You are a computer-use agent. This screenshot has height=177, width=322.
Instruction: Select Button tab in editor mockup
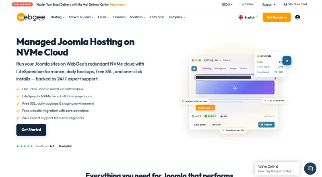click(244, 68)
